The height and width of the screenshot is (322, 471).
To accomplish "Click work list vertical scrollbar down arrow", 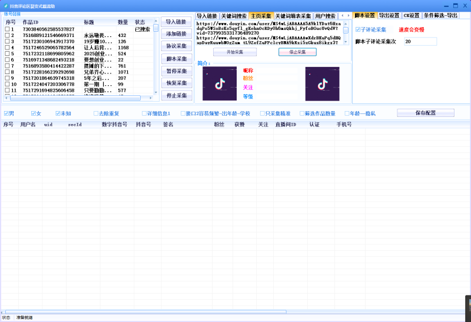I will click(155, 92).
